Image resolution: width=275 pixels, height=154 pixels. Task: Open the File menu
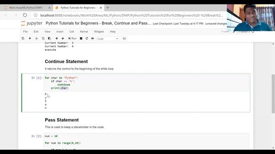25,32
